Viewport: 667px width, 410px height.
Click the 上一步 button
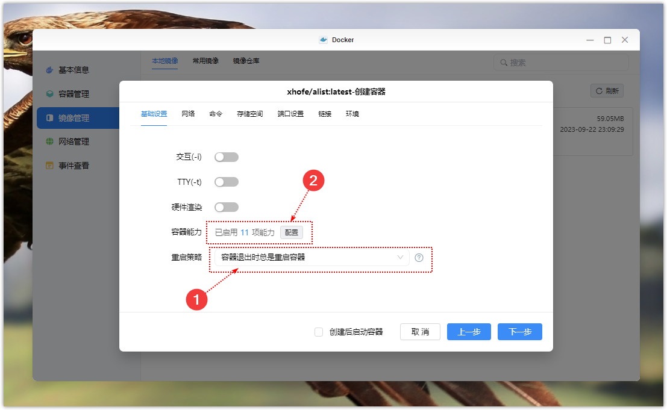[x=469, y=332]
